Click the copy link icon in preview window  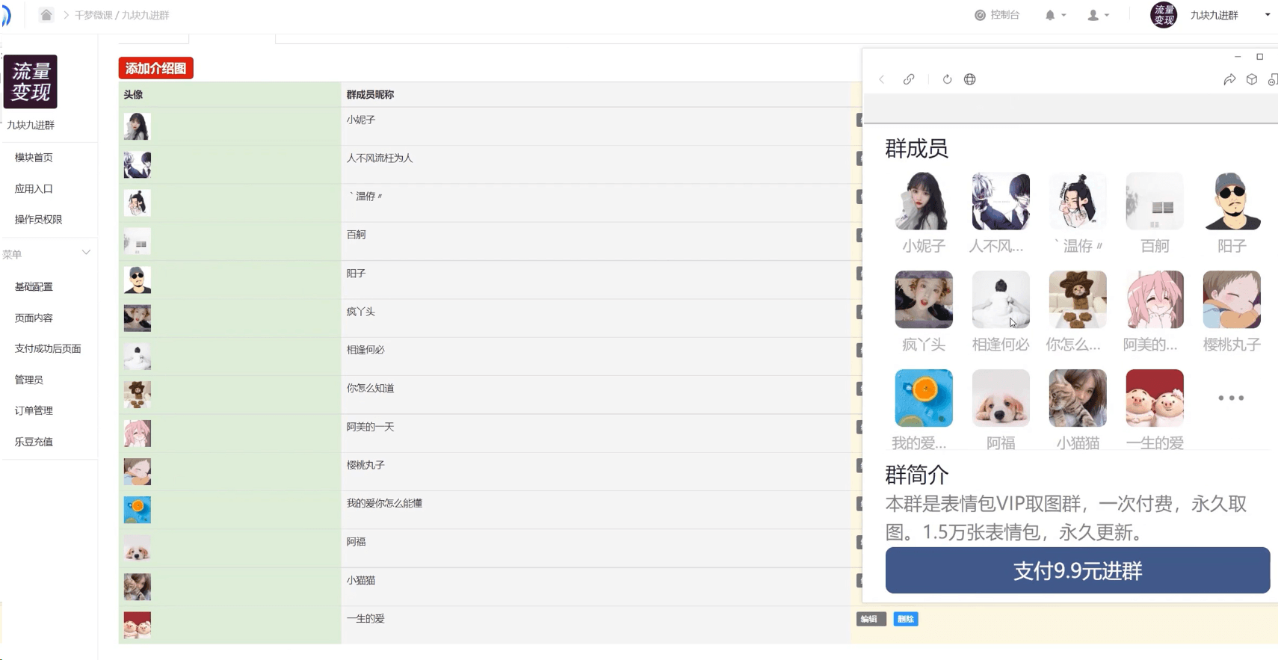909,79
